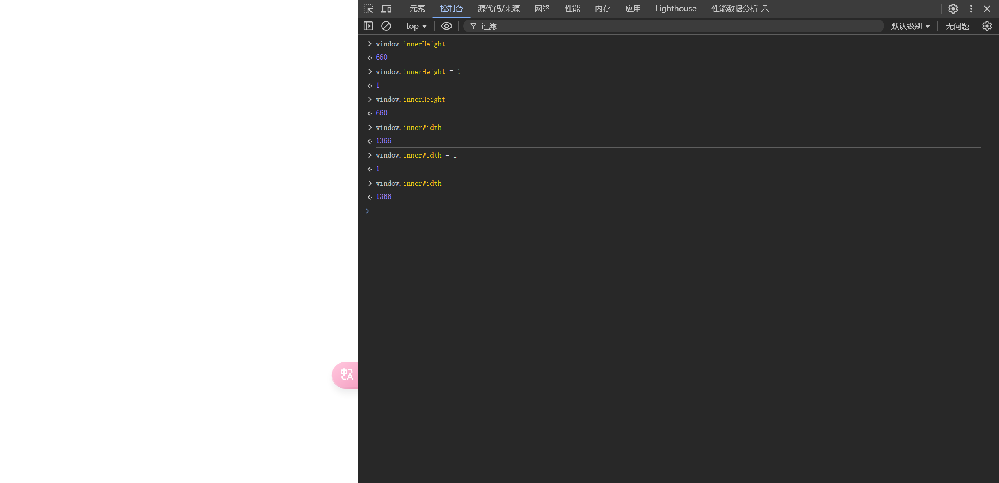The image size is (999, 483).
Task: Toggle the device toolbar emulation icon
Action: coord(386,9)
